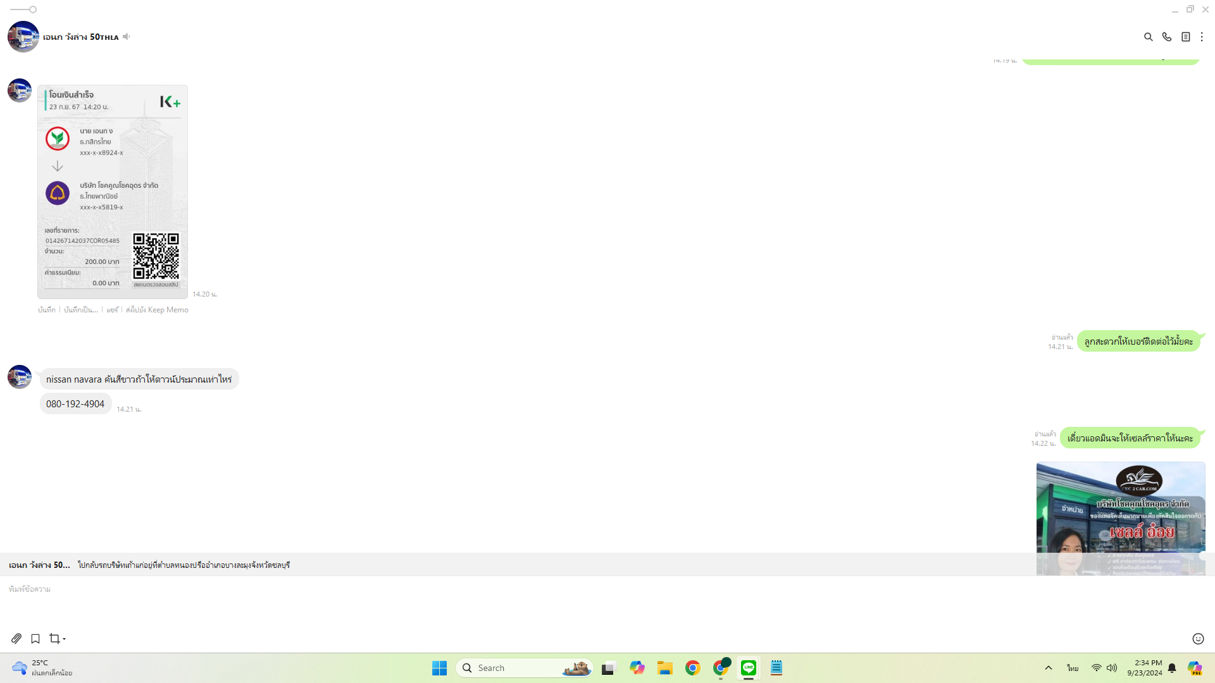Attach a file with paperclip icon
This screenshot has height=683, width=1215.
[16, 639]
